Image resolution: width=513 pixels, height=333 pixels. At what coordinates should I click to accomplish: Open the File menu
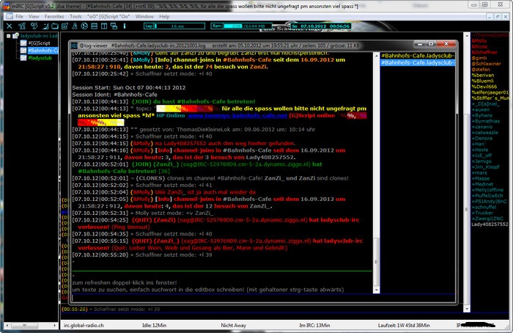click(x=19, y=16)
